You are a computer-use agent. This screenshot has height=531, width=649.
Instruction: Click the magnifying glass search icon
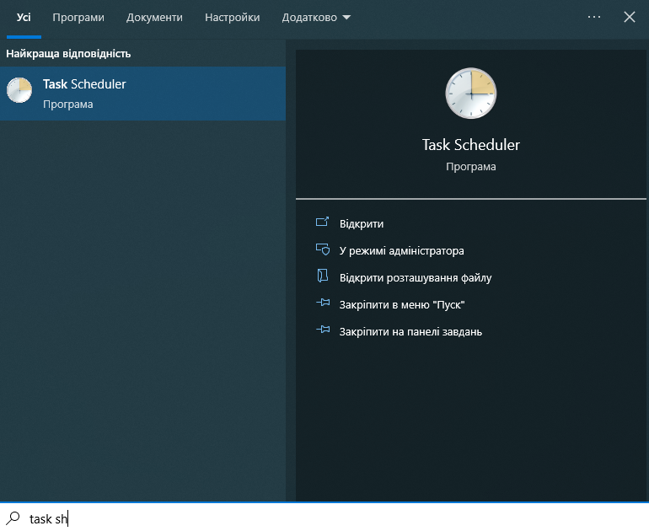13,518
